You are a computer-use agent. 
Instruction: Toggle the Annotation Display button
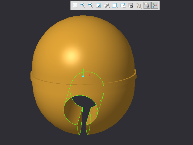(147, 5)
